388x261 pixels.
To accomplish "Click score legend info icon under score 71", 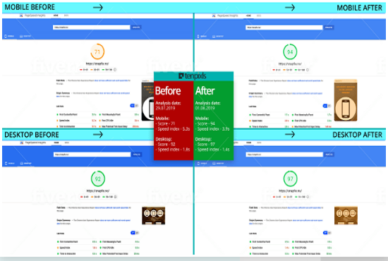I will tap(115, 70).
